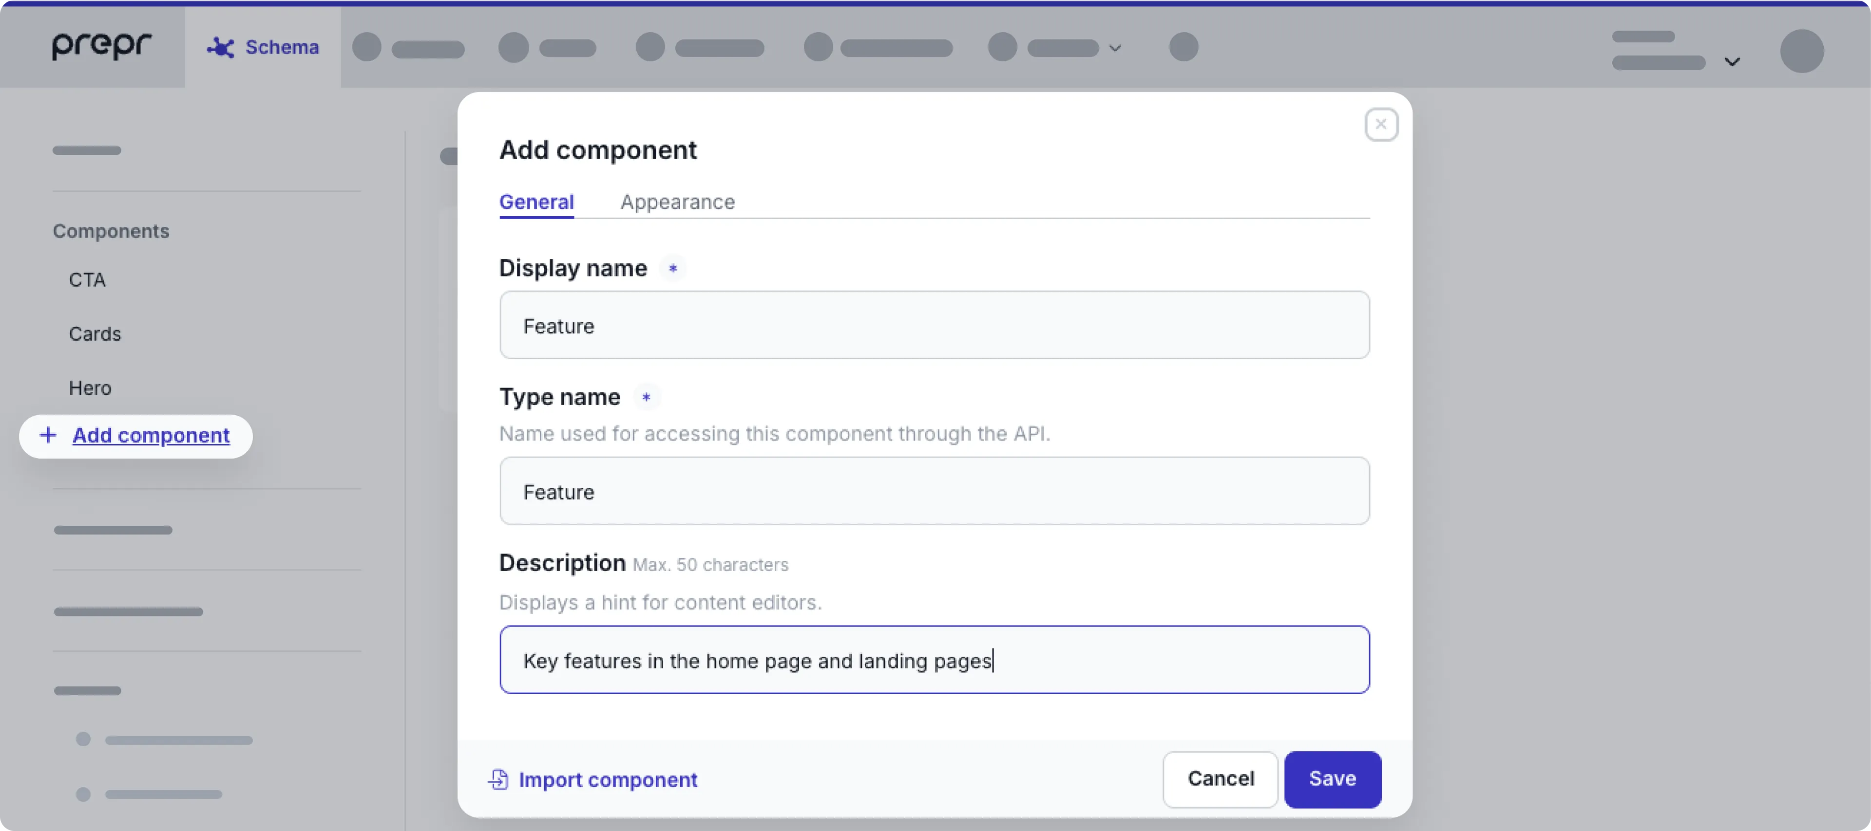Click the plus icon beside Add component
The width and height of the screenshot is (1871, 831).
48,435
